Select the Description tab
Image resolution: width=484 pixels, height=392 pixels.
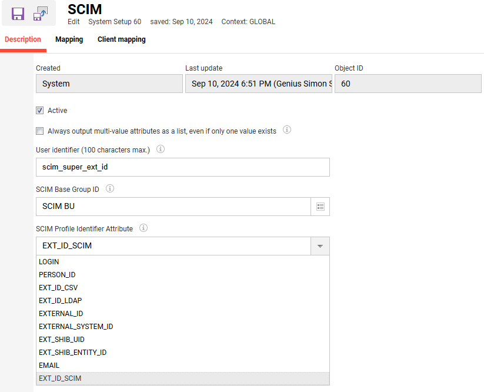coord(23,39)
